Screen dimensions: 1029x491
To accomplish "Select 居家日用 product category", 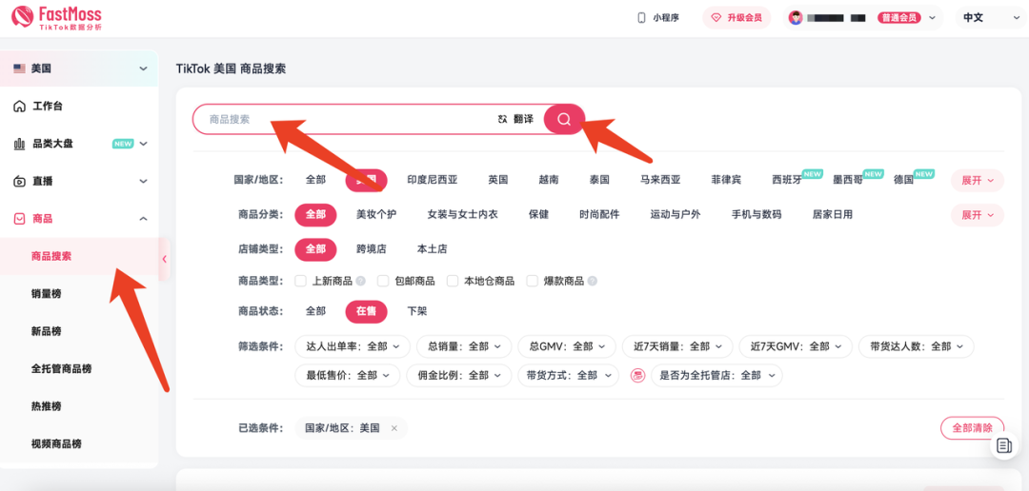I will pyautogui.click(x=833, y=214).
